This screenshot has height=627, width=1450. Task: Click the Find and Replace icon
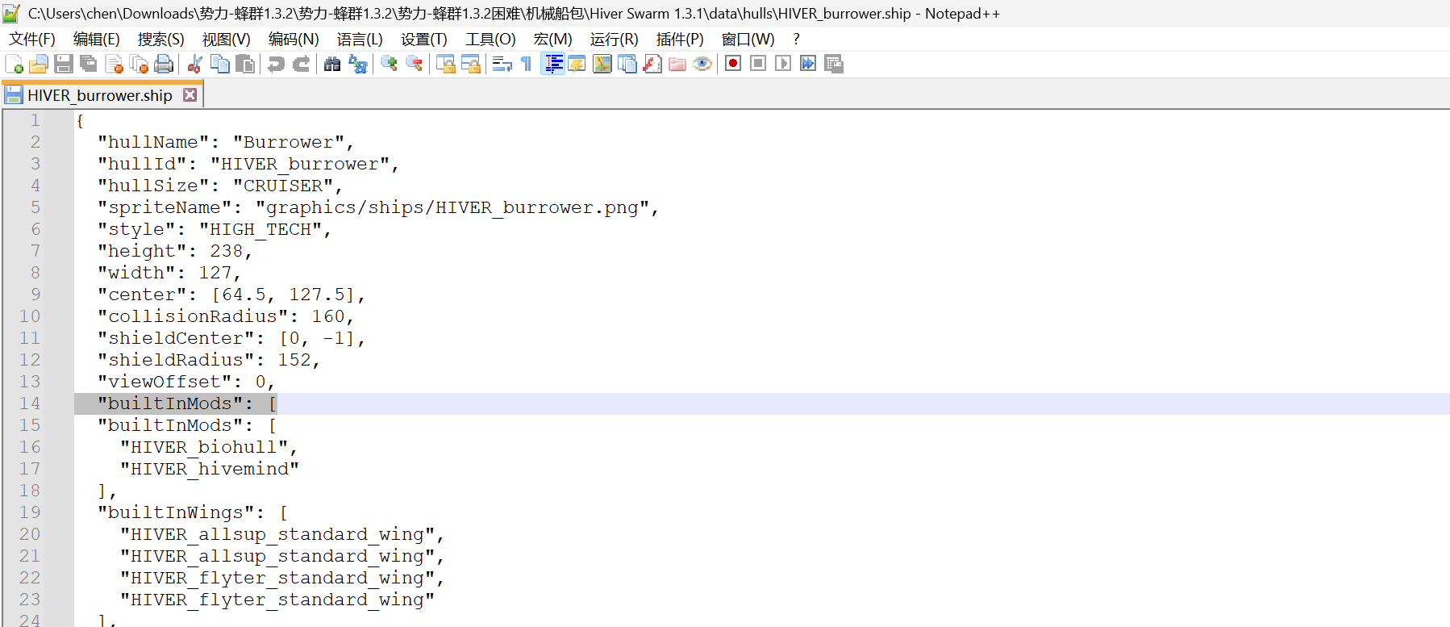pos(358,64)
